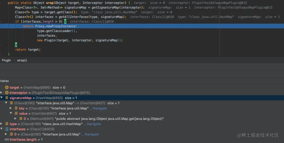Expand interfaces element 0 node
This screenshot has width=284, height=143.
tap(6, 134)
